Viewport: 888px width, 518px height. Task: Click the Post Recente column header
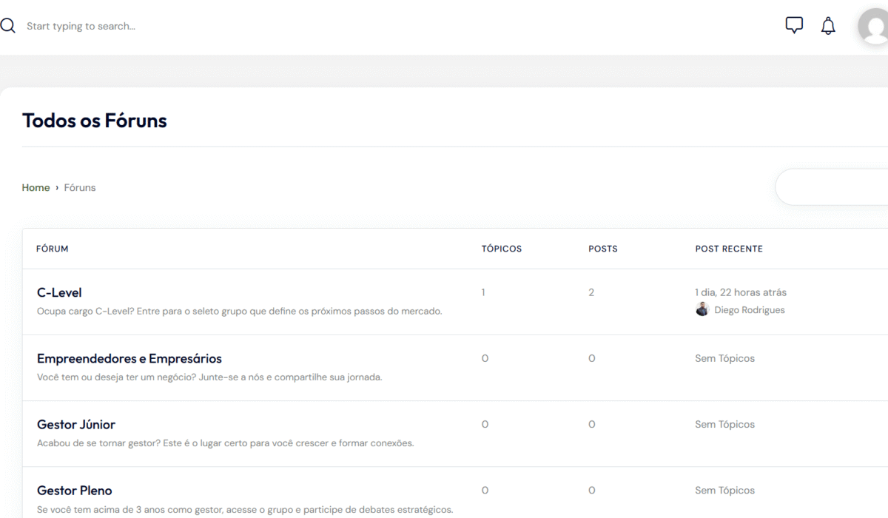coord(729,249)
